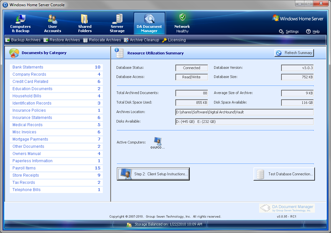
Task: Click the Backup Archives toolbar icon
Action: click(x=8, y=40)
